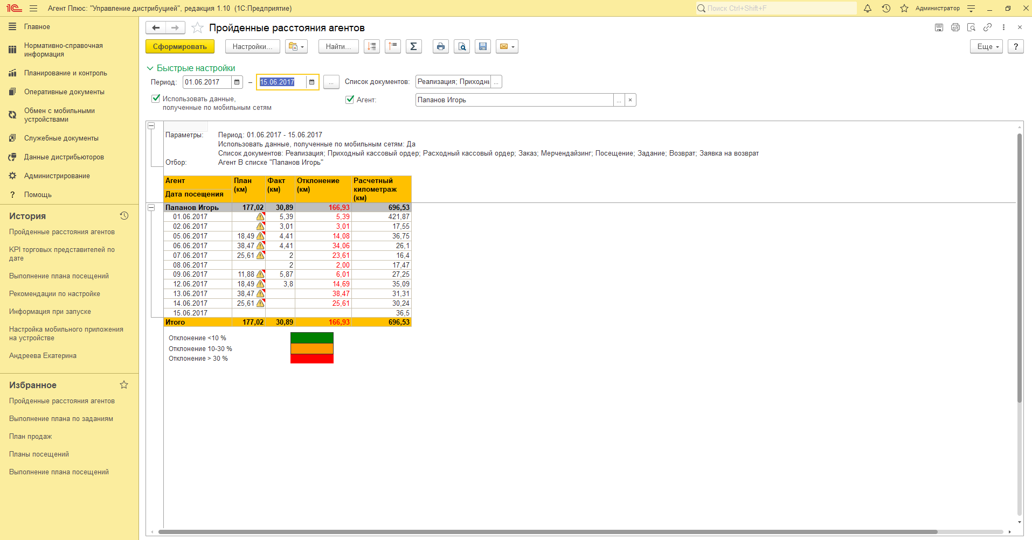Open Помощь section
The width and height of the screenshot is (1032, 540).
[69, 195]
